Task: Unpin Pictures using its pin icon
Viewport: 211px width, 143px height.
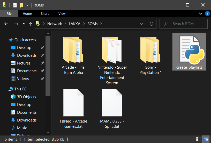Action: coord(42,63)
